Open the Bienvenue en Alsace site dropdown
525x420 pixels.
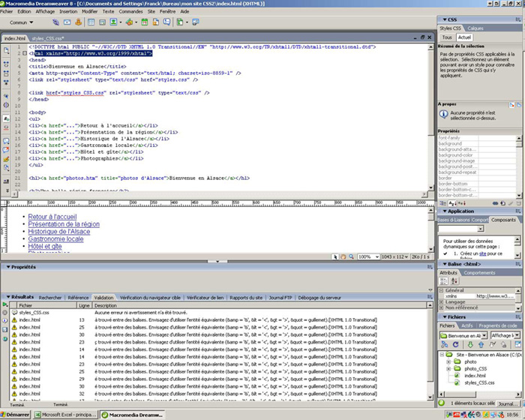(463, 335)
